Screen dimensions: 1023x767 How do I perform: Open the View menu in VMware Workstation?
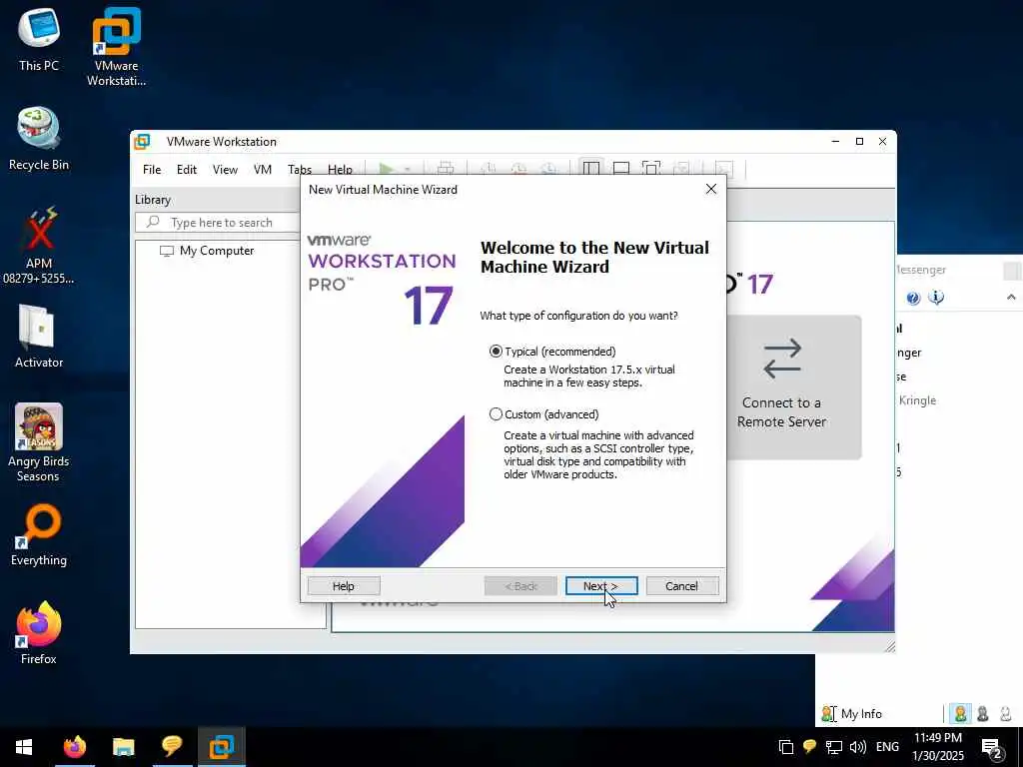click(x=225, y=170)
